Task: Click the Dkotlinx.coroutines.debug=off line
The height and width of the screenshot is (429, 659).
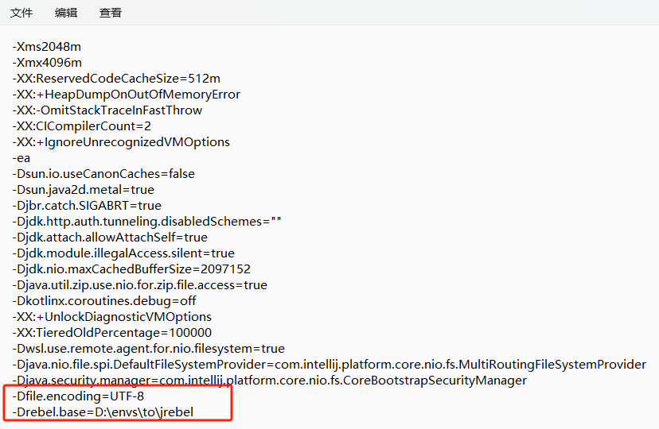Action: coord(103,301)
